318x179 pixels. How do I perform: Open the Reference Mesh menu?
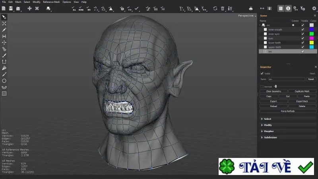pos(51,2)
